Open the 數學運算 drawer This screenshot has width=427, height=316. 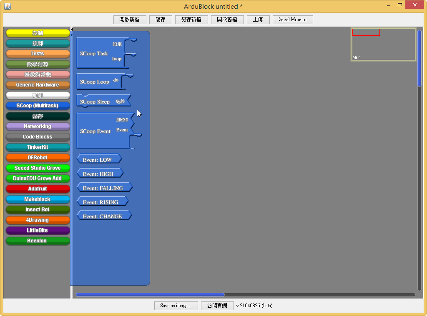coord(38,64)
